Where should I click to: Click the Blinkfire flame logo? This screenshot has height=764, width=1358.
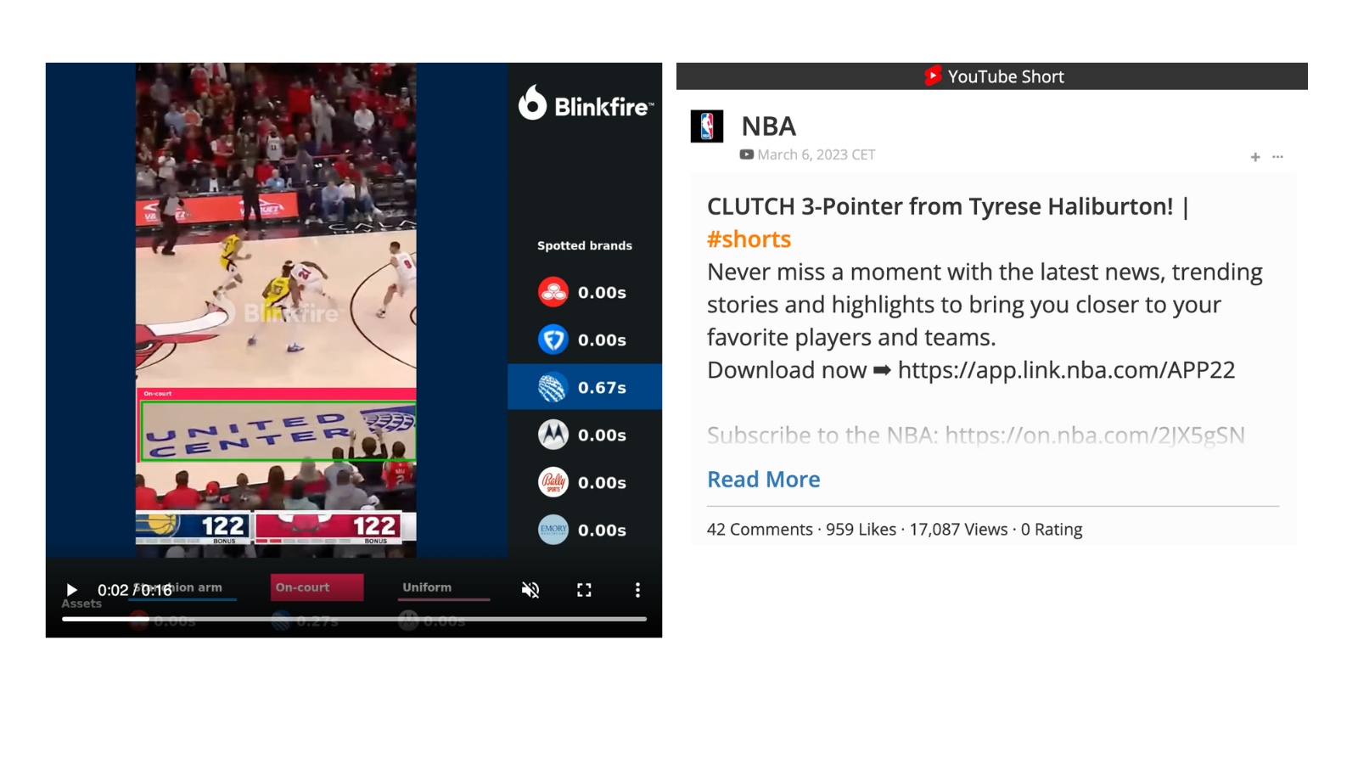coord(532,104)
